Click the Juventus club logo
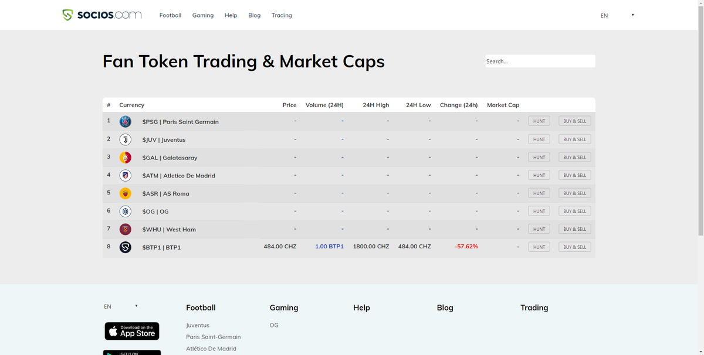Image resolution: width=704 pixels, height=355 pixels. [x=126, y=139]
